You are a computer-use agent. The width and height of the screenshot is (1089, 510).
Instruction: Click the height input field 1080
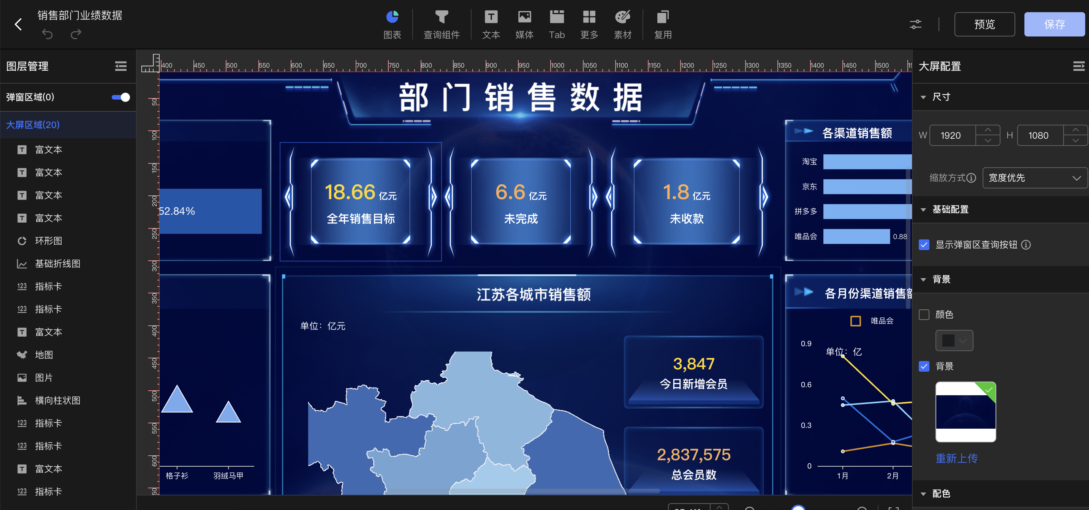pyautogui.click(x=1040, y=135)
